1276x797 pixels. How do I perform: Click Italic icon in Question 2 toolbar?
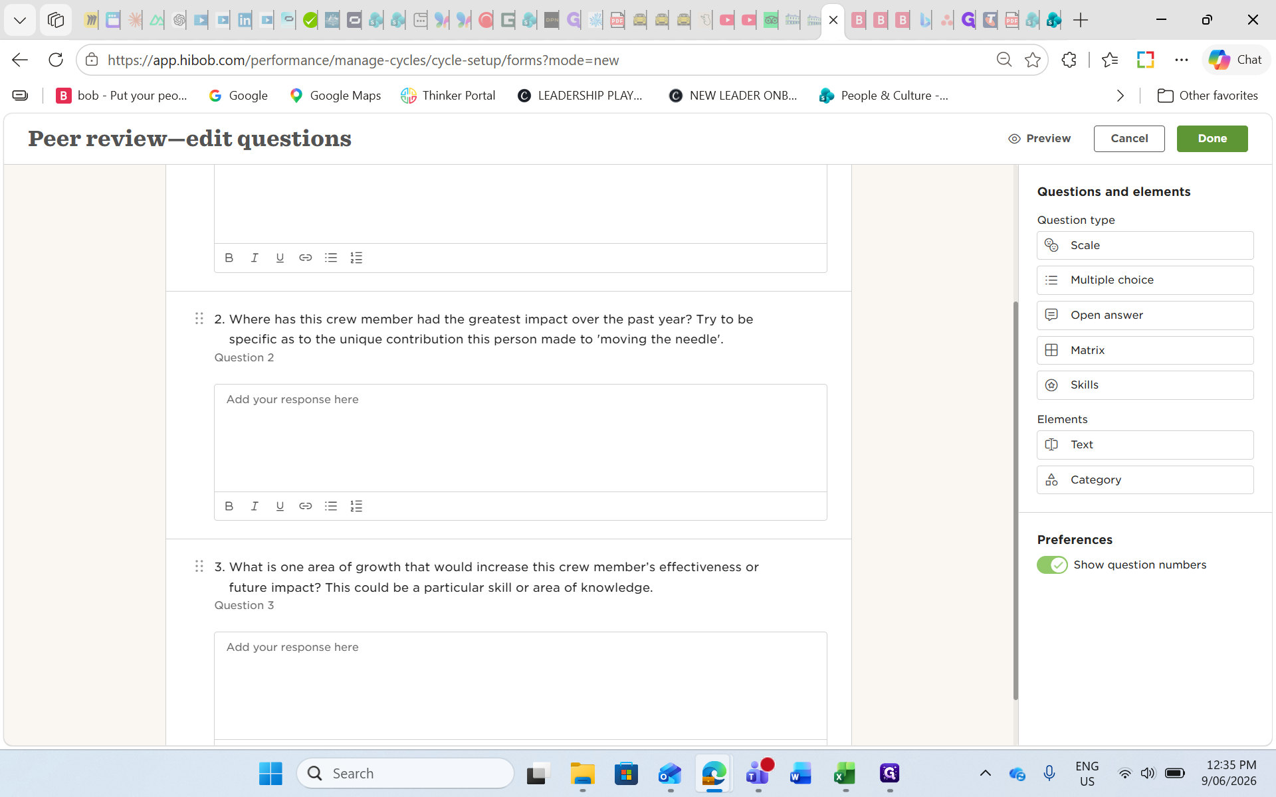coord(255,506)
